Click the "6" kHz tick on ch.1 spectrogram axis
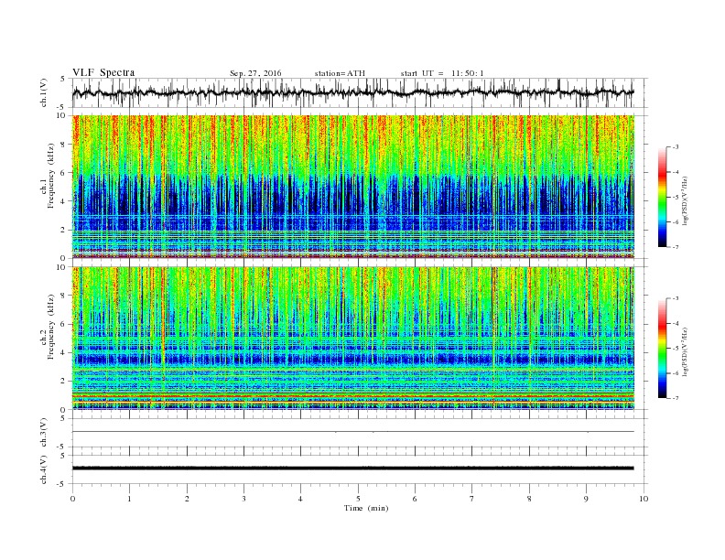This screenshot has width=725, height=560. pos(63,173)
